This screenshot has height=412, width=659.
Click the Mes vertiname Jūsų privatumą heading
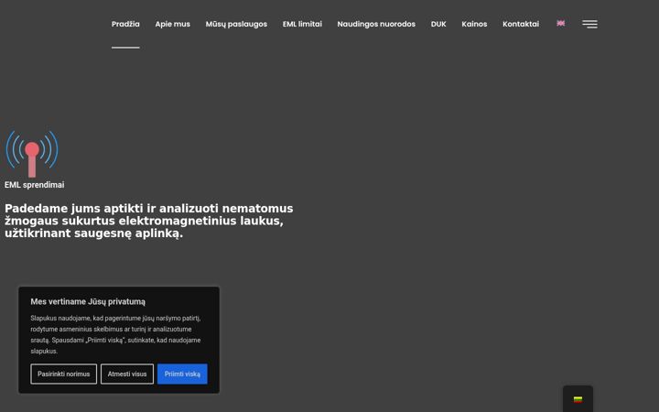pos(88,301)
